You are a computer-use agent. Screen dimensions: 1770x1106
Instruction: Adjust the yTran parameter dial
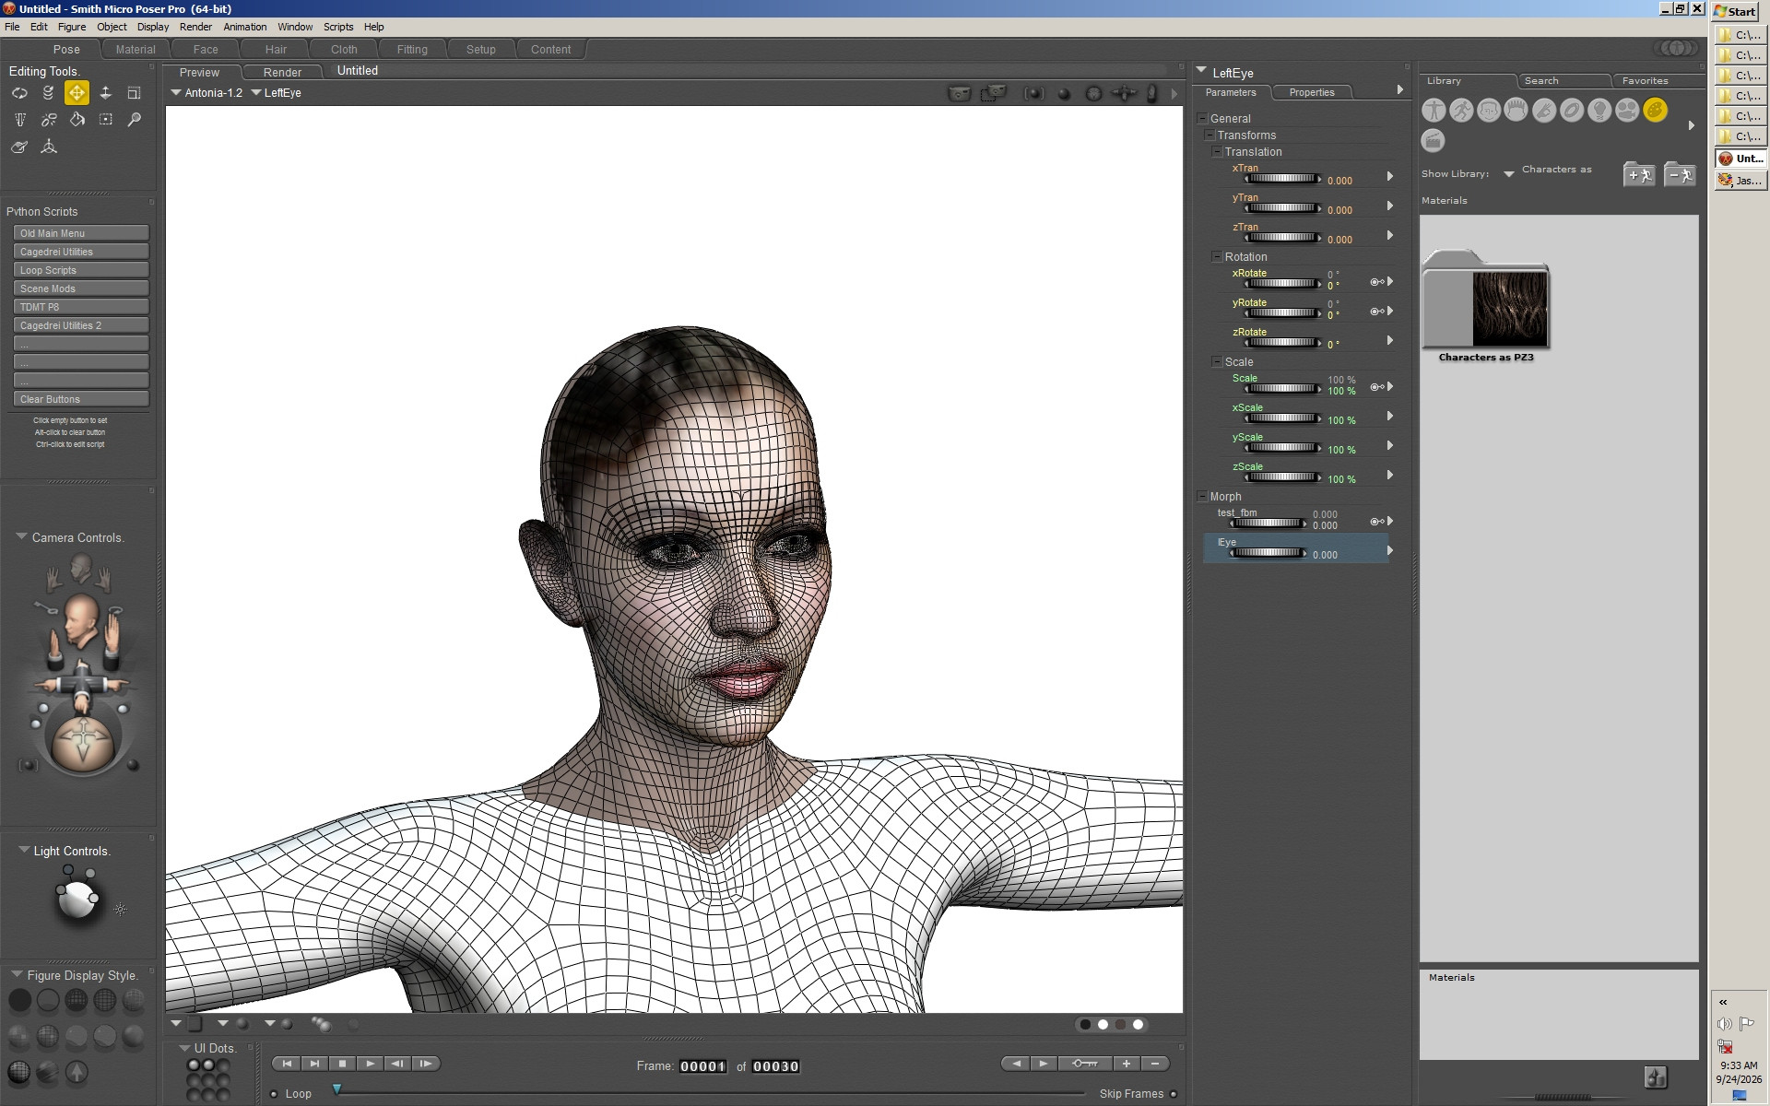[x=1282, y=208]
